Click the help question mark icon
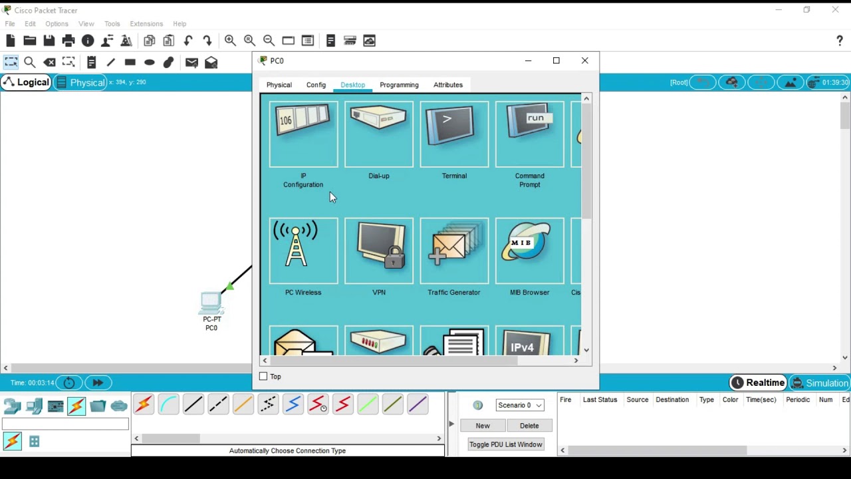Viewport: 851px width, 479px height. 840,41
